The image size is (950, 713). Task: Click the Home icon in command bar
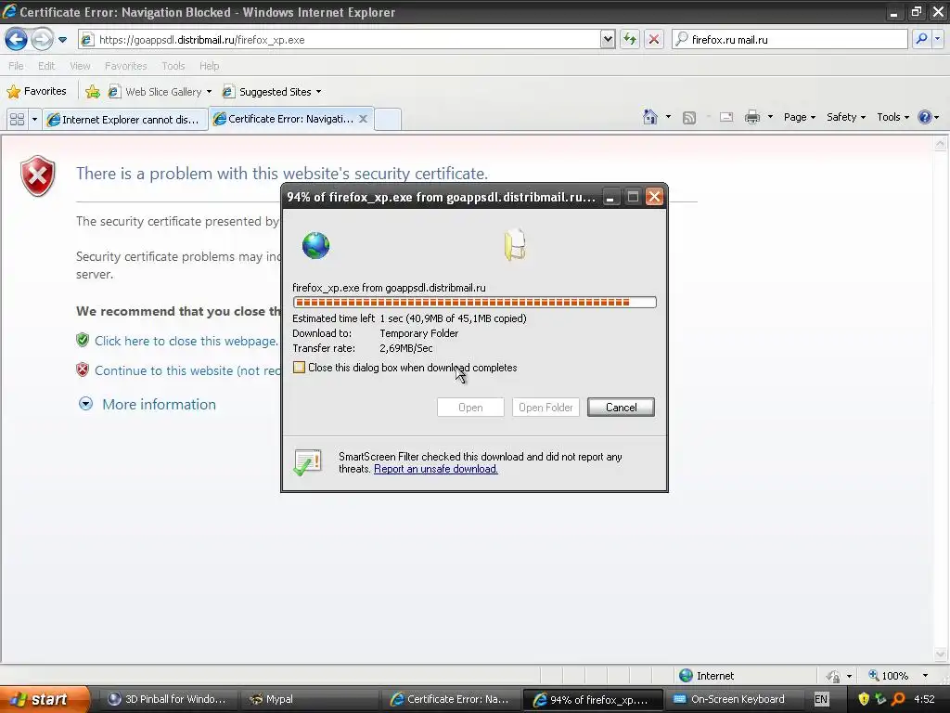[x=650, y=117]
